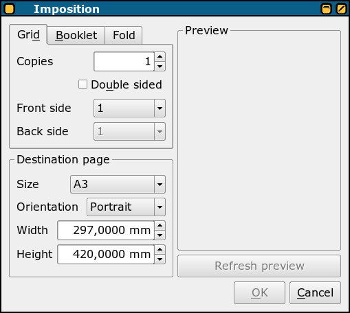The width and height of the screenshot is (350, 313).
Task: Switch to the Fold tab
Action: (x=124, y=35)
